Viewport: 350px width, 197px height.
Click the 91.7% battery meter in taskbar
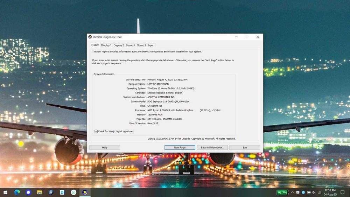(282, 192)
